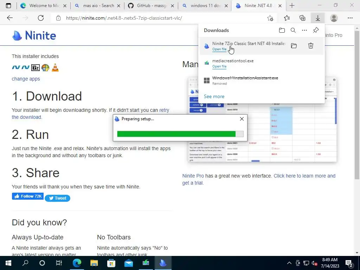
Task: Open Task View on the taskbar
Action: coord(59,263)
